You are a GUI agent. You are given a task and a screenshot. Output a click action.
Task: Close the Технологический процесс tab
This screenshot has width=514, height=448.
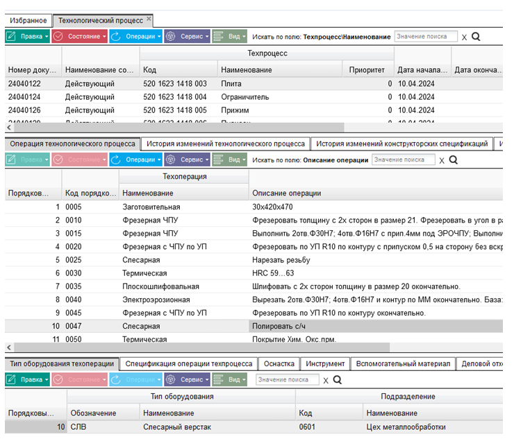(149, 19)
